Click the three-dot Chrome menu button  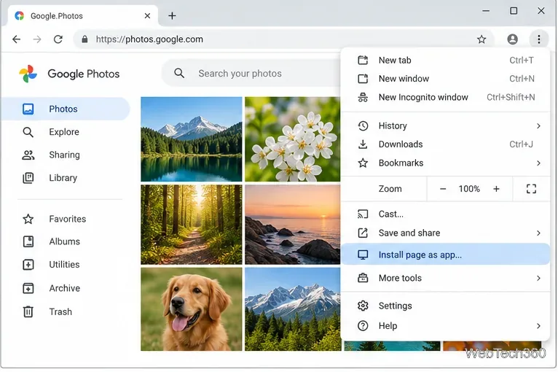539,39
